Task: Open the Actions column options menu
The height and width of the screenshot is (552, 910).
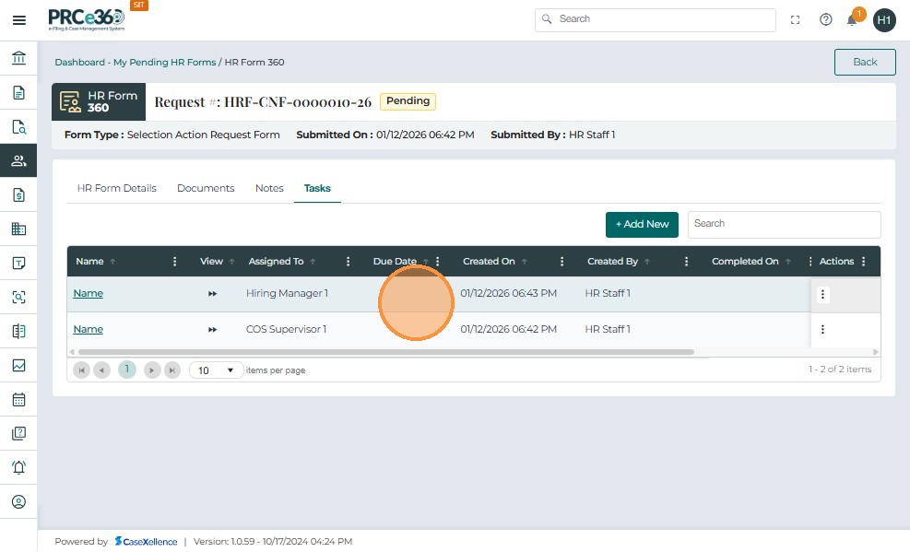Action: [x=864, y=262]
